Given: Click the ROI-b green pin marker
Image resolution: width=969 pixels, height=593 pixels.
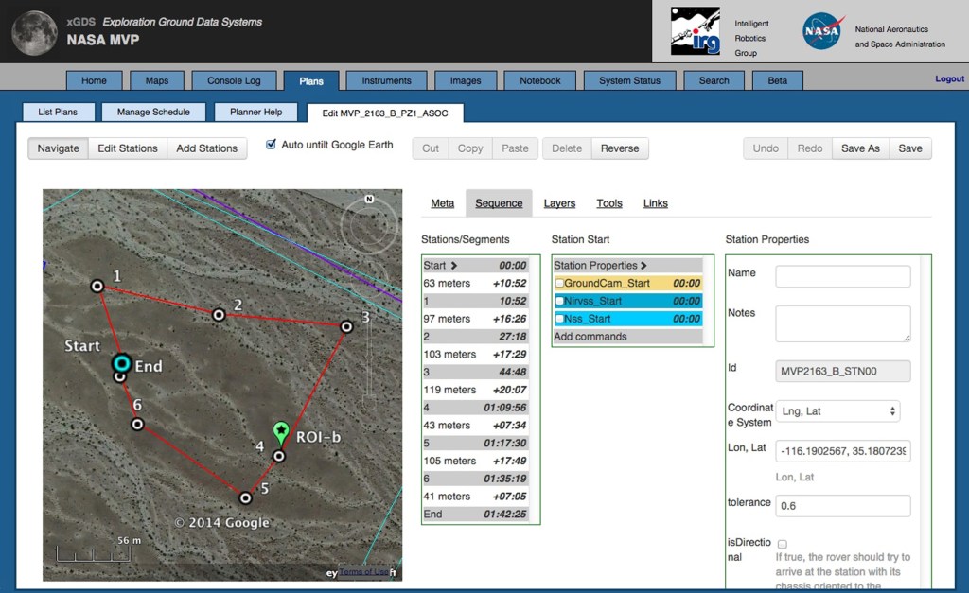Looking at the screenshot, I should [x=280, y=431].
